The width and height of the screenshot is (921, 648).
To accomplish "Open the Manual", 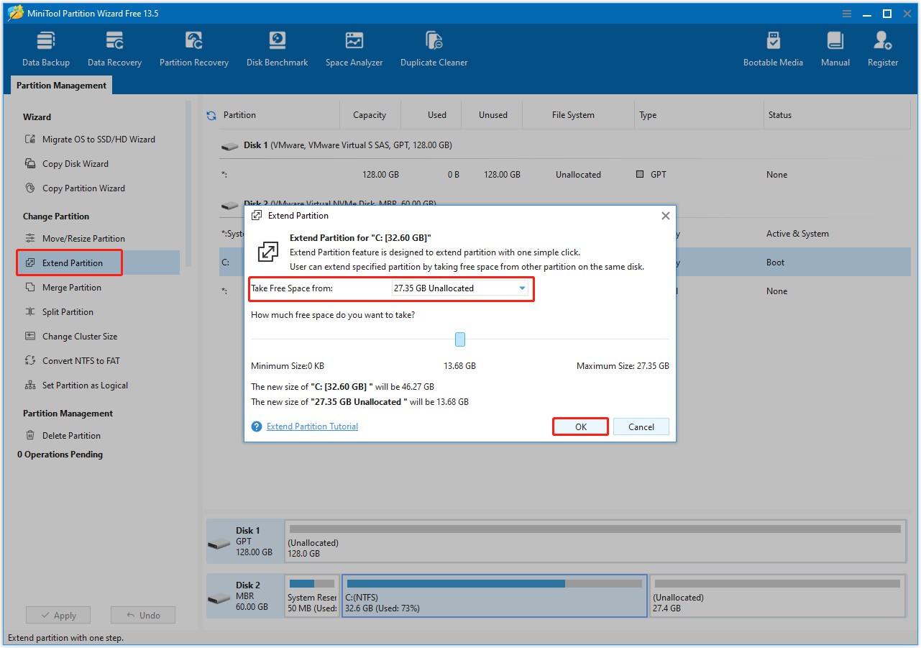I will pos(835,47).
